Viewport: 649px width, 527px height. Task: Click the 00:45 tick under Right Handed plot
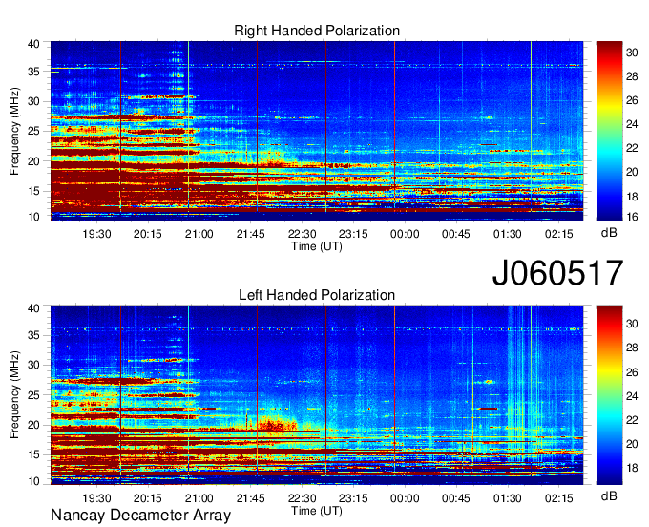point(456,234)
